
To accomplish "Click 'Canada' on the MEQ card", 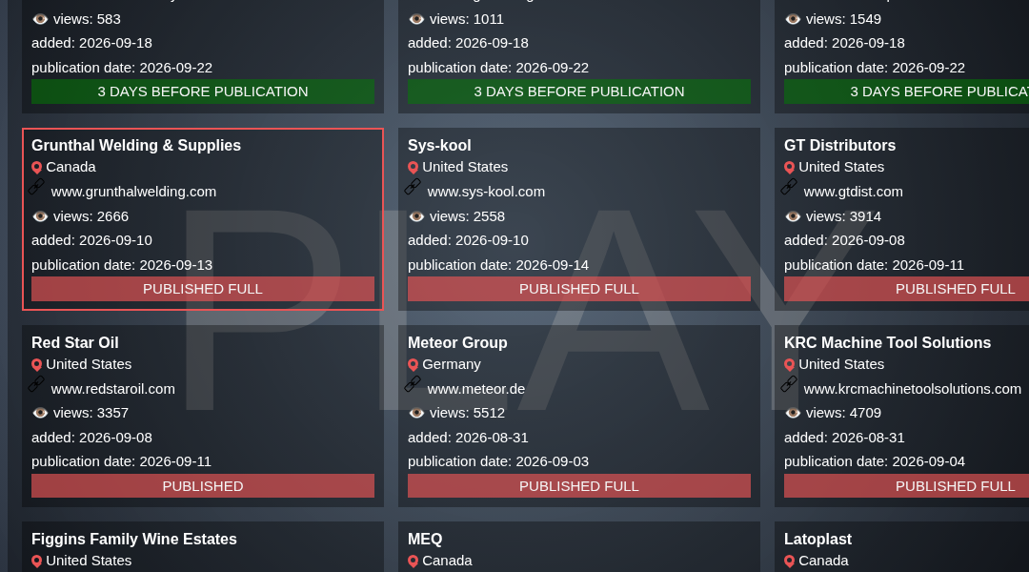I will point(447,561).
